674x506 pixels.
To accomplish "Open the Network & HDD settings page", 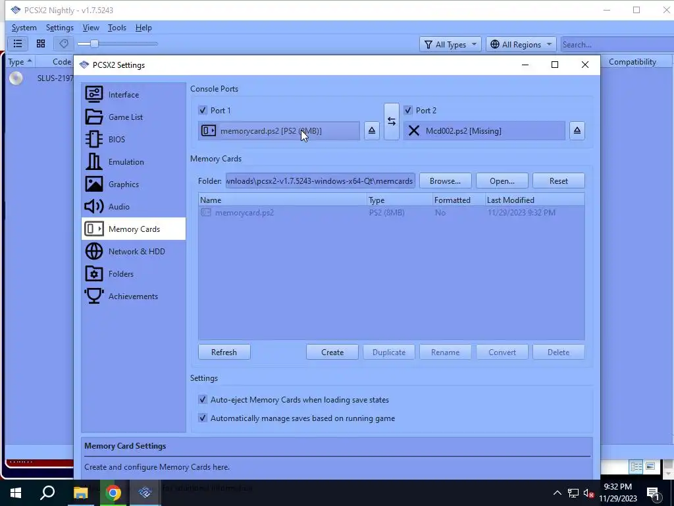I will coord(133,251).
